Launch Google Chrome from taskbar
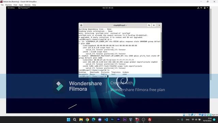Screen dimensions: 218x123 click(x=87, y=120)
